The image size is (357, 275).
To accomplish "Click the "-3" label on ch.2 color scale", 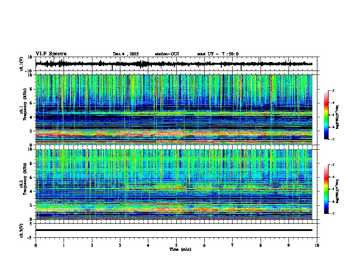I will pos(333,165).
